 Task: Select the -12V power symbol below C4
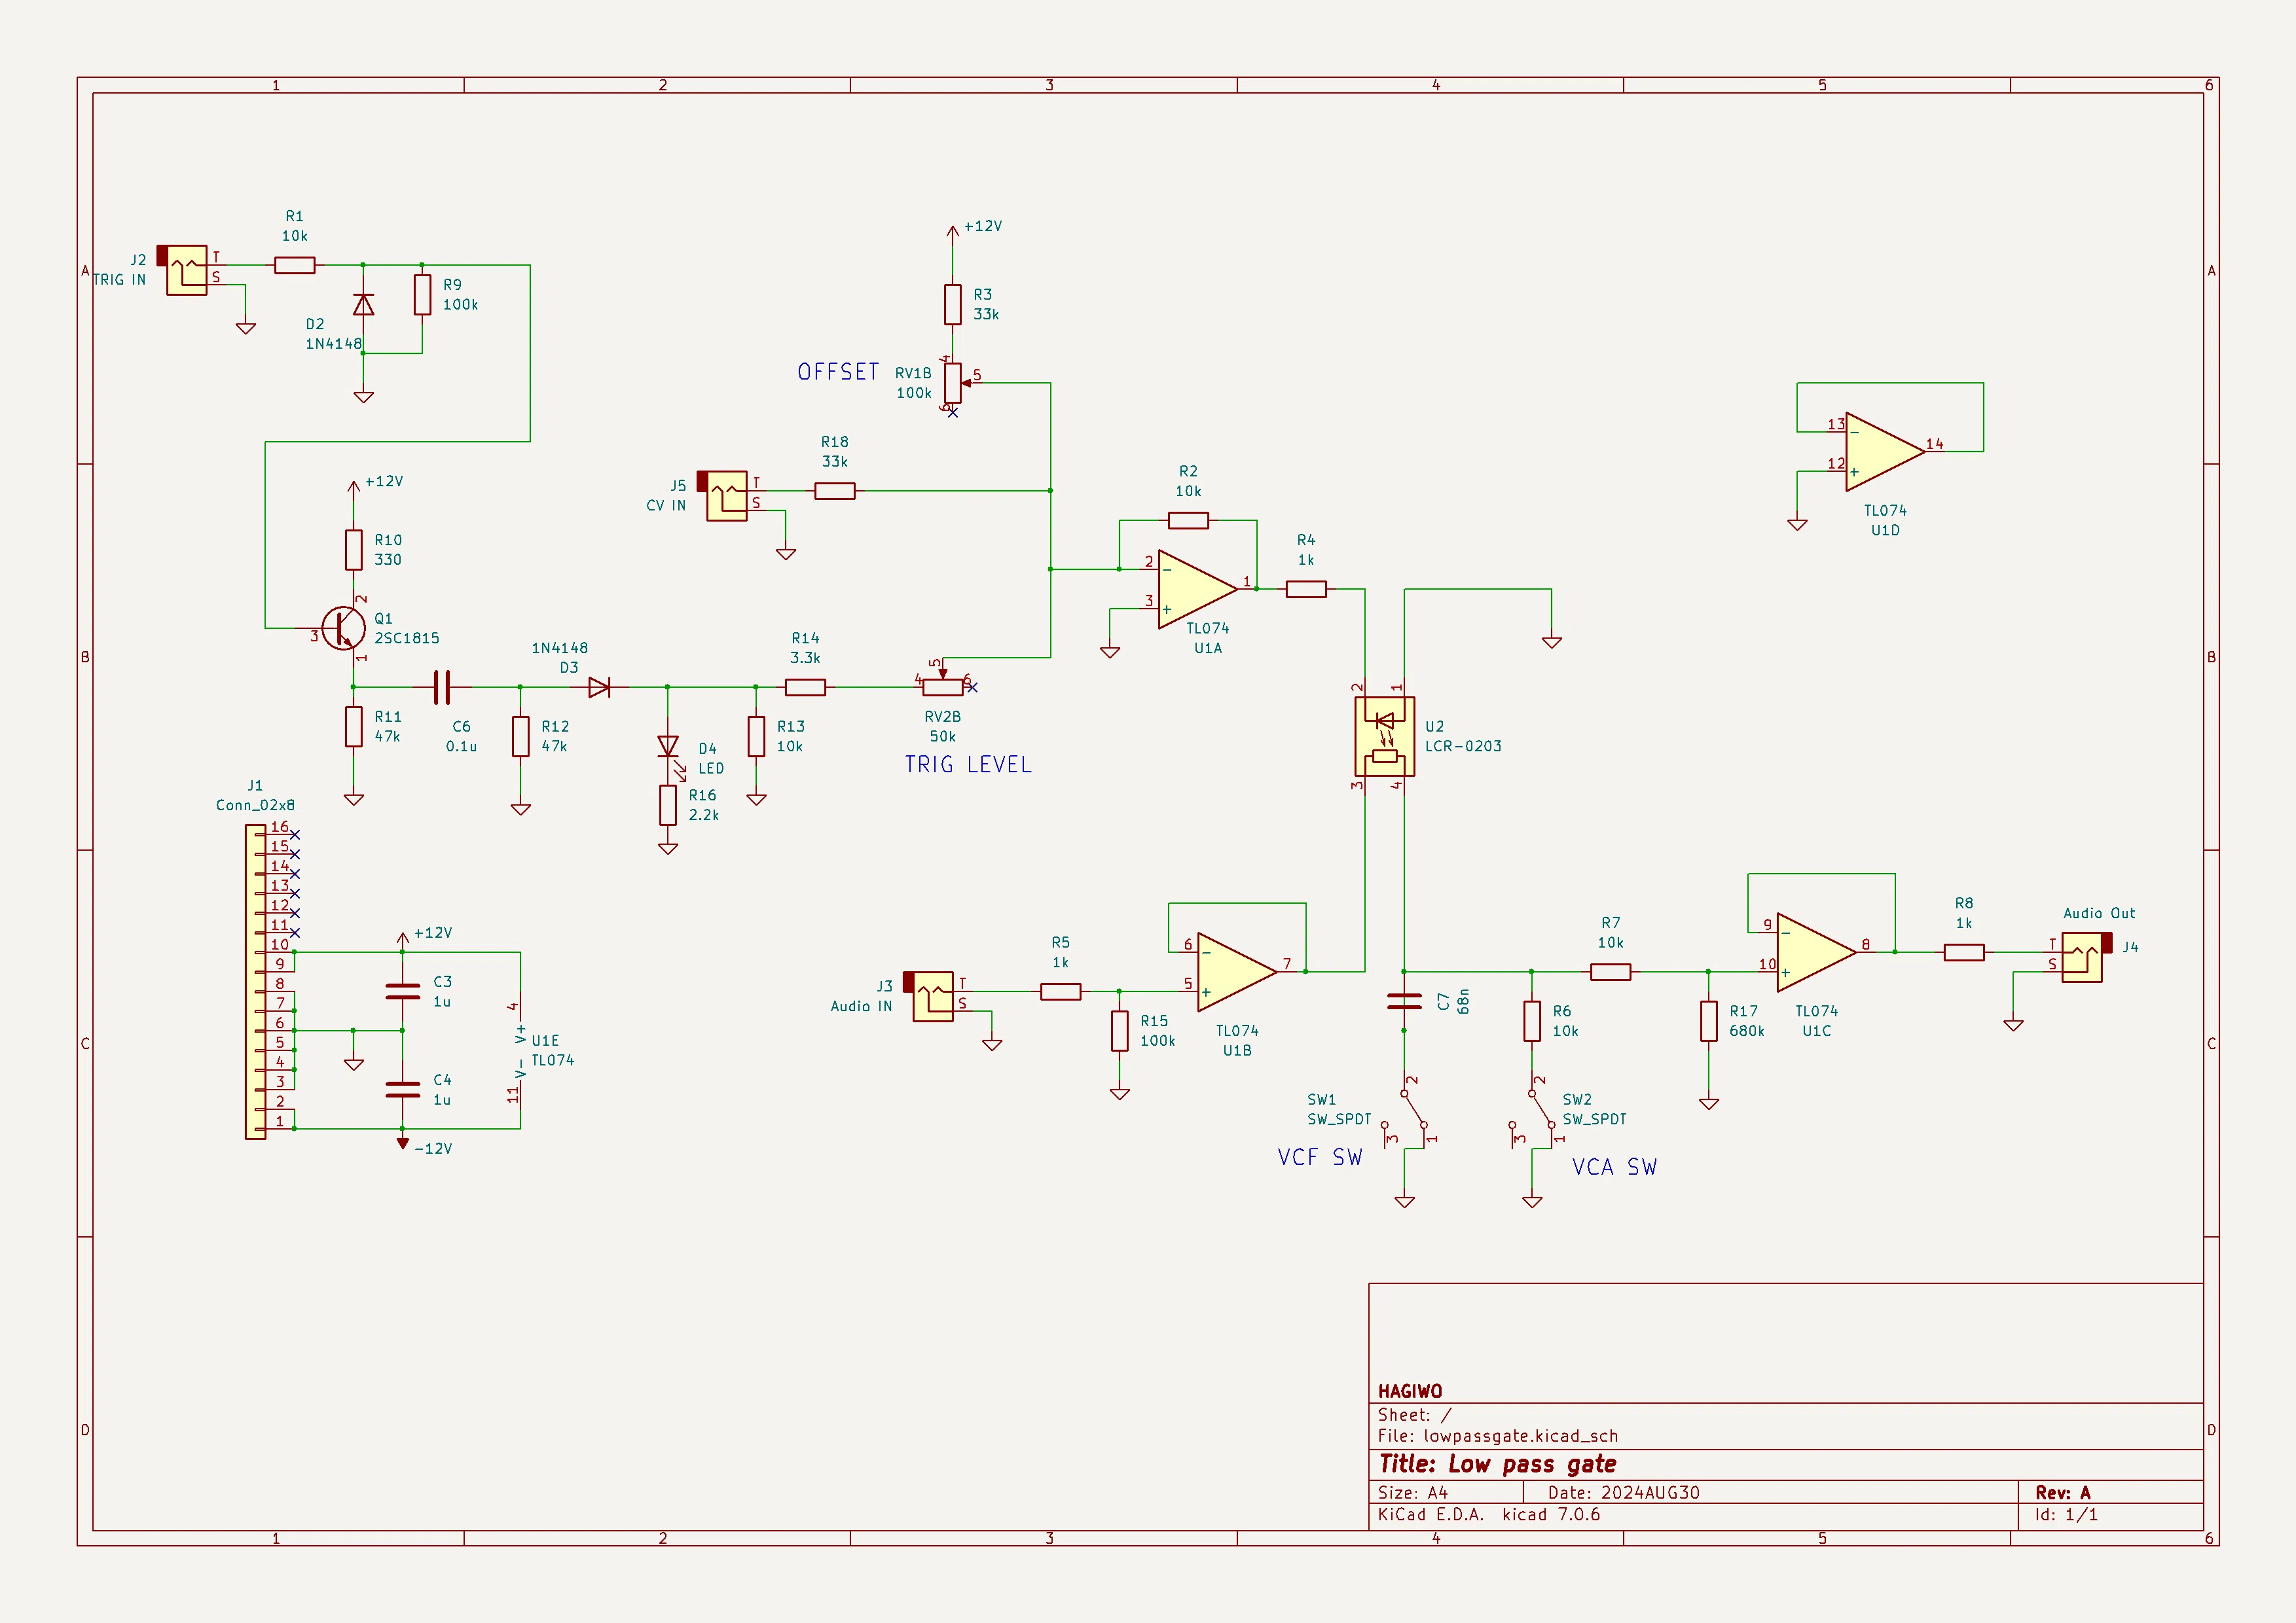tap(403, 1143)
